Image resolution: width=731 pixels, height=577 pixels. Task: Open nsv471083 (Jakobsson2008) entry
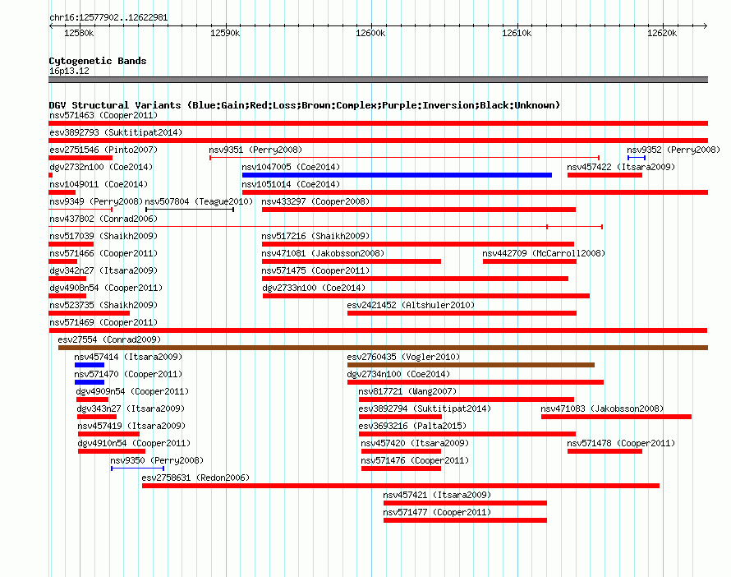tap(602, 409)
